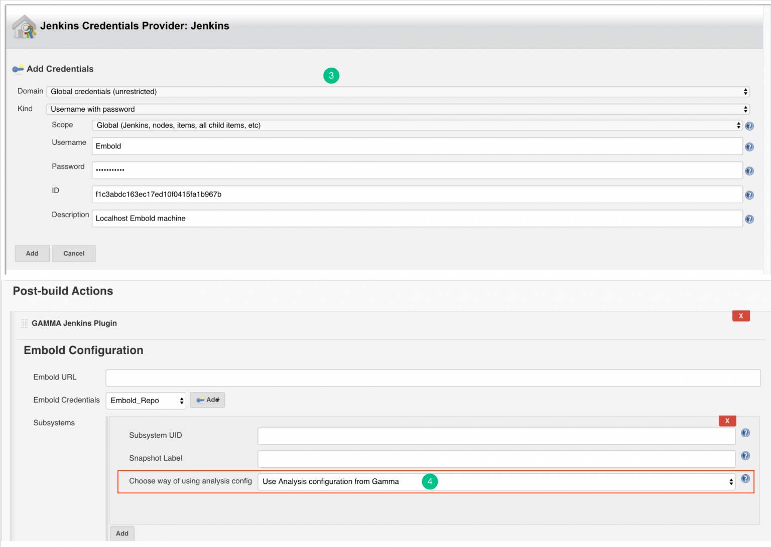Click the Jenkins Credentials Provider house icon
771x547 pixels.
pos(24,26)
